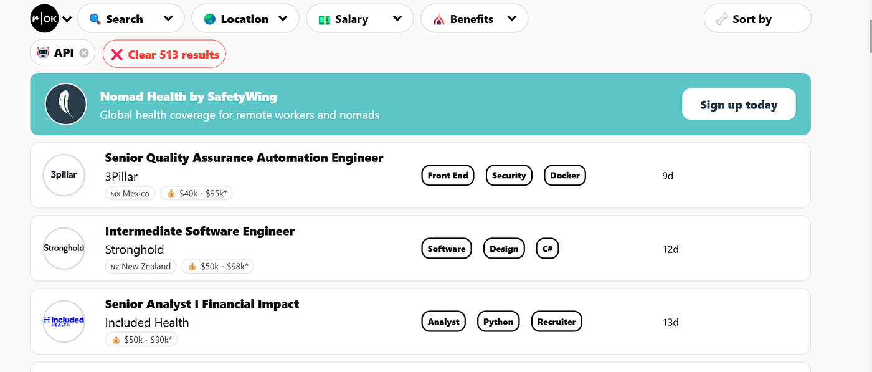Clear the 513 results filter
This screenshot has height=372, width=872.
pos(164,54)
